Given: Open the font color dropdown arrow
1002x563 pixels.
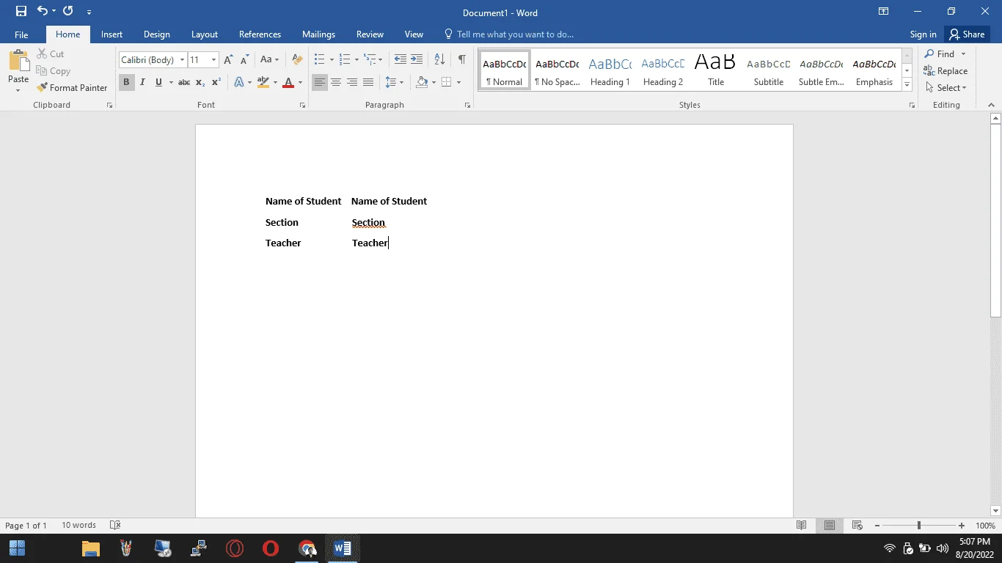Looking at the screenshot, I should click(x=300, y=82).
